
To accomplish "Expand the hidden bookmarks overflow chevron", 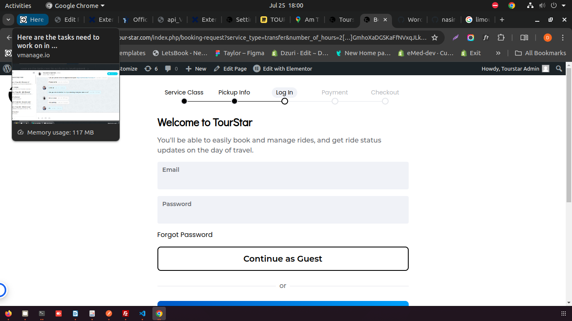I will (x=498, y=53).
